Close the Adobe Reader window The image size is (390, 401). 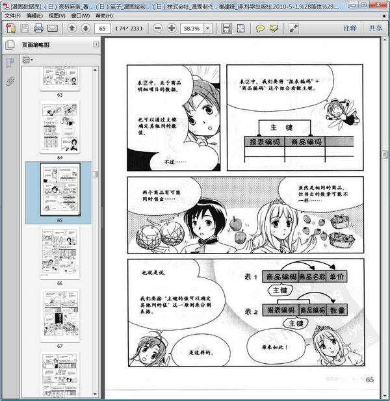click(379, 5)
